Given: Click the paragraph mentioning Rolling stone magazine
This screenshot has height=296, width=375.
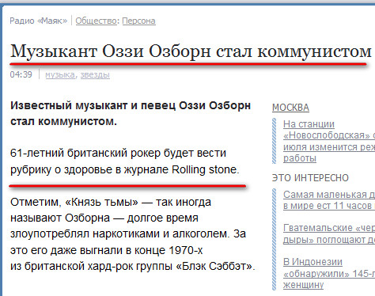Looking at the screenshot, I should tap(124, 161).
